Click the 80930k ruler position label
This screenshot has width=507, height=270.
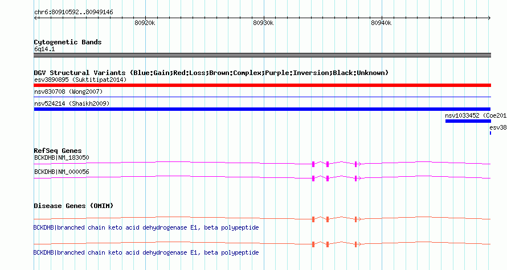pyautogui.click(x=263, y=23)
